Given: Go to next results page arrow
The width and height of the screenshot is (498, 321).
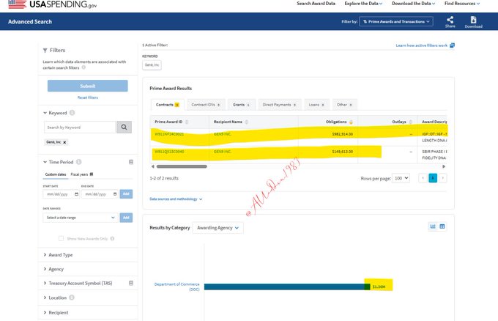Looking at the screenshot, I should (442, 178).
